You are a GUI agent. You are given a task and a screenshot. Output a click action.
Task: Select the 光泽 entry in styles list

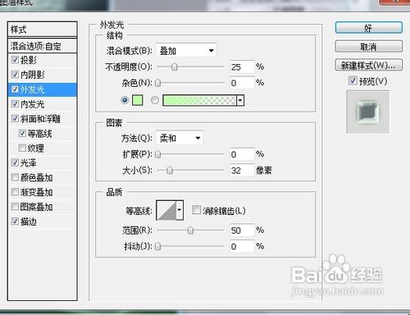point(43,163)
